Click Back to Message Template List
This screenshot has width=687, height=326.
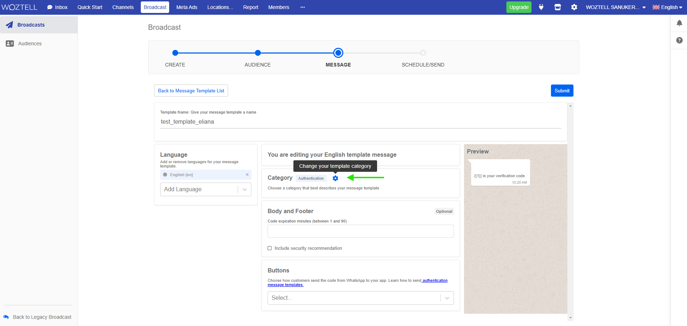click(191, 91)
